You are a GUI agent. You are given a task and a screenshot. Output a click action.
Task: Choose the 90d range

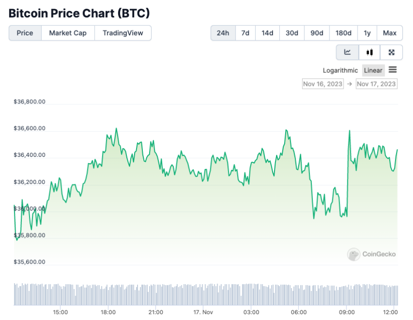tap(317, 33)
